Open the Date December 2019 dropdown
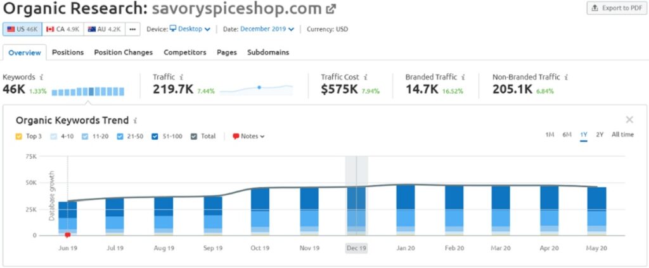 (x=267, y=29)
